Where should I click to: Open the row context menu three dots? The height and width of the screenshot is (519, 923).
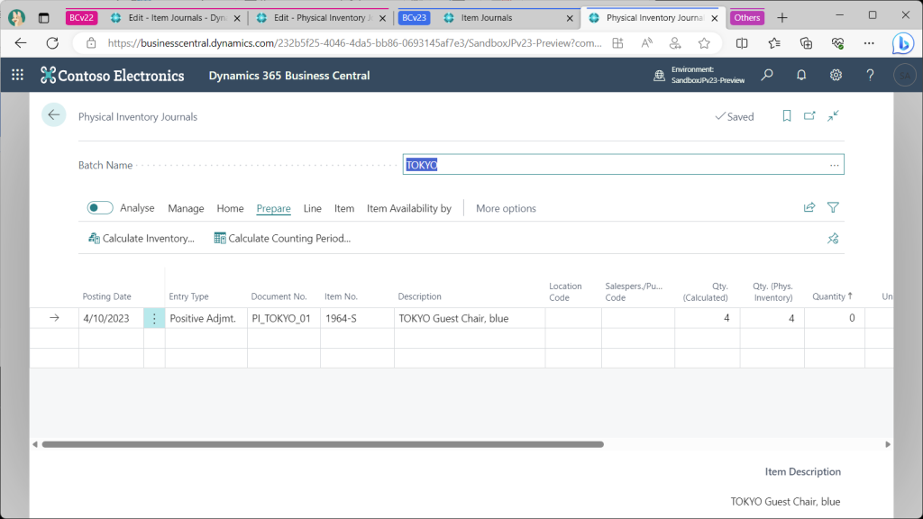[154, 318]
